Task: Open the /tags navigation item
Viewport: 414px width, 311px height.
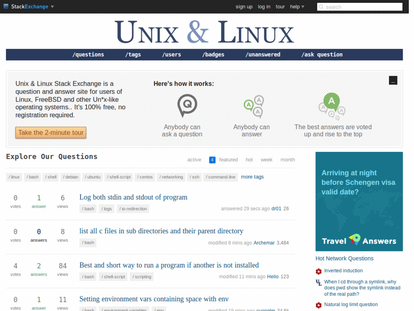Action: [133, 55]
